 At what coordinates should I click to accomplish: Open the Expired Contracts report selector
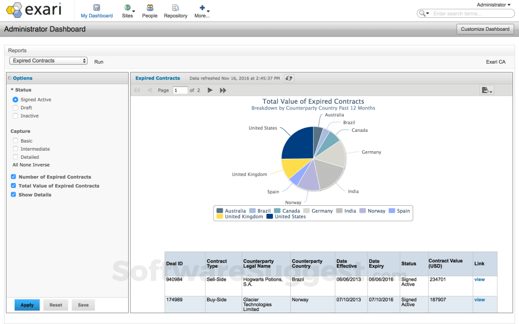[x=48, y=61]
